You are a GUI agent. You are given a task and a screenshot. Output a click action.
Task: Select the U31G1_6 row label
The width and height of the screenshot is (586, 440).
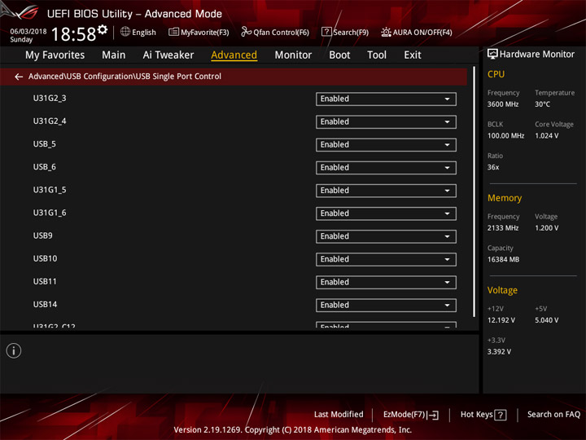coord(50,213)
